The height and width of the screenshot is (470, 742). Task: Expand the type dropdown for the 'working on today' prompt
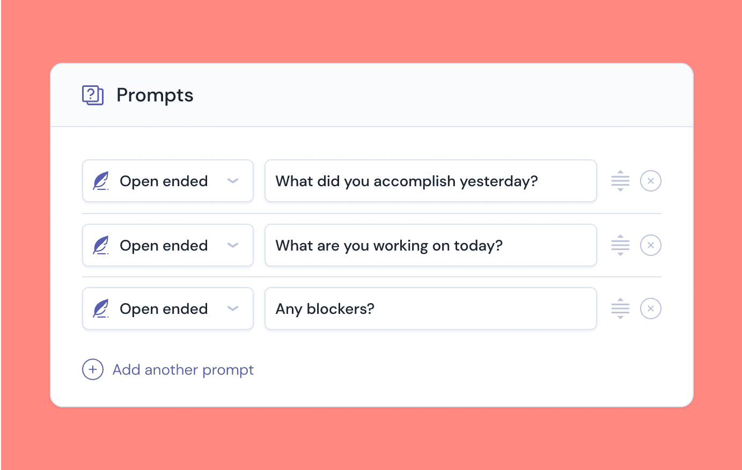coord(167,245)
